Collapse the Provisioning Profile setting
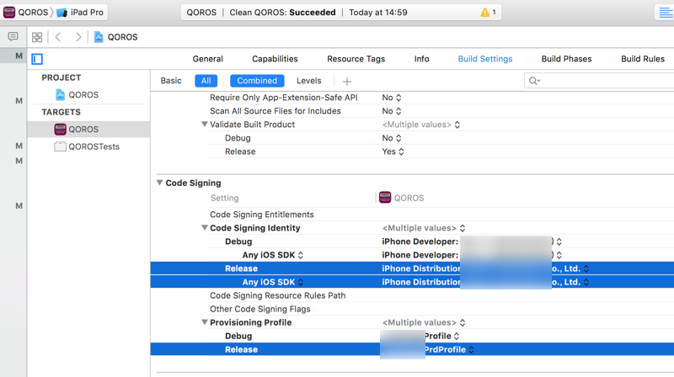The image size is (674, 377). pyautogui.click(x=205, y=322)
